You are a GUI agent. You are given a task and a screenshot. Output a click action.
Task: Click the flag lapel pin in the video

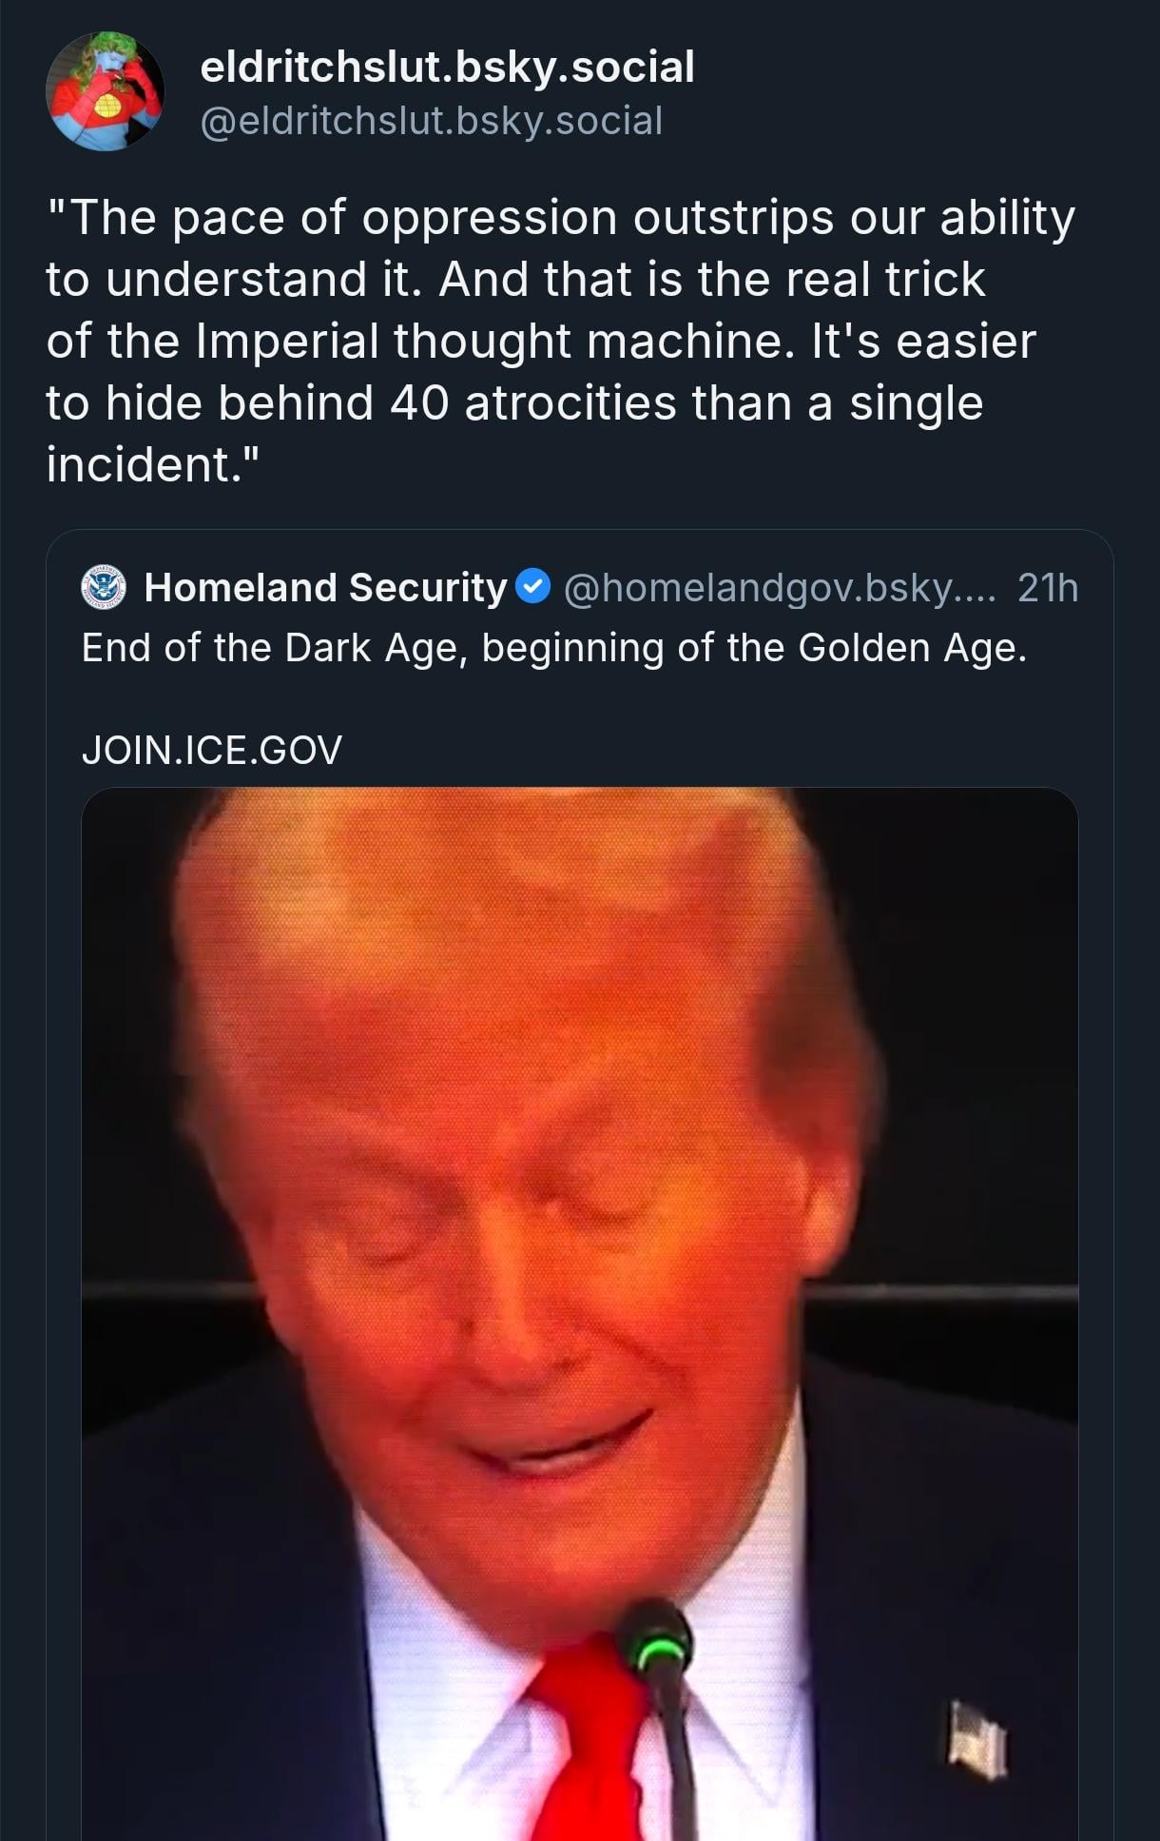coord(976,1740)
